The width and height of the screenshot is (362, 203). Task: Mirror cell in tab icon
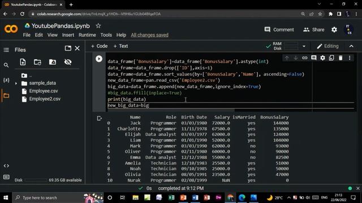coord(331,58)
